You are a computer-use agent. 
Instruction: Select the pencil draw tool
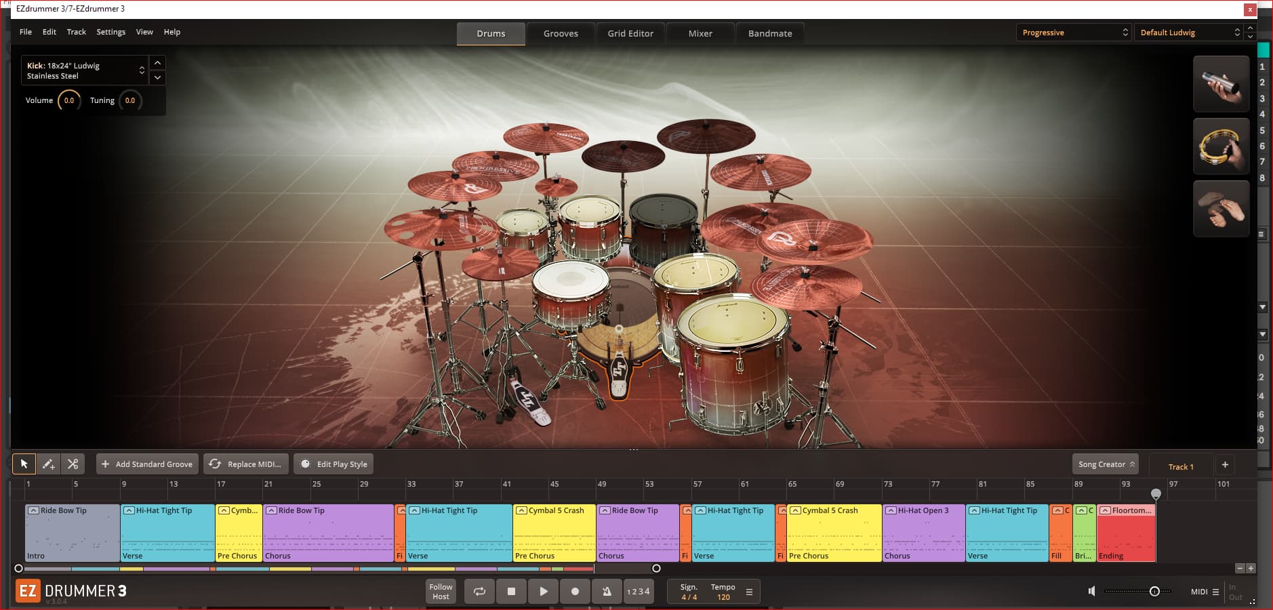tap(48, 464)
